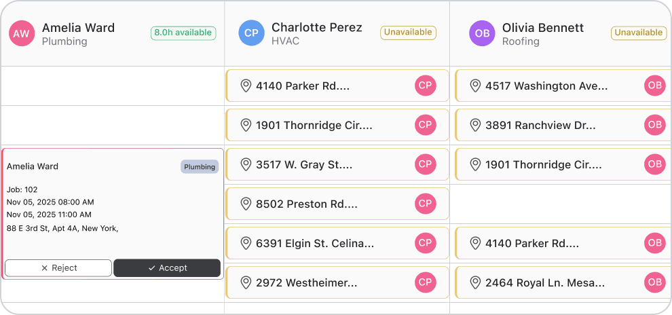The image size is (672, 315).
Task: Click Olivia Bennett's OB header avatar
Action: click(482, 33)
